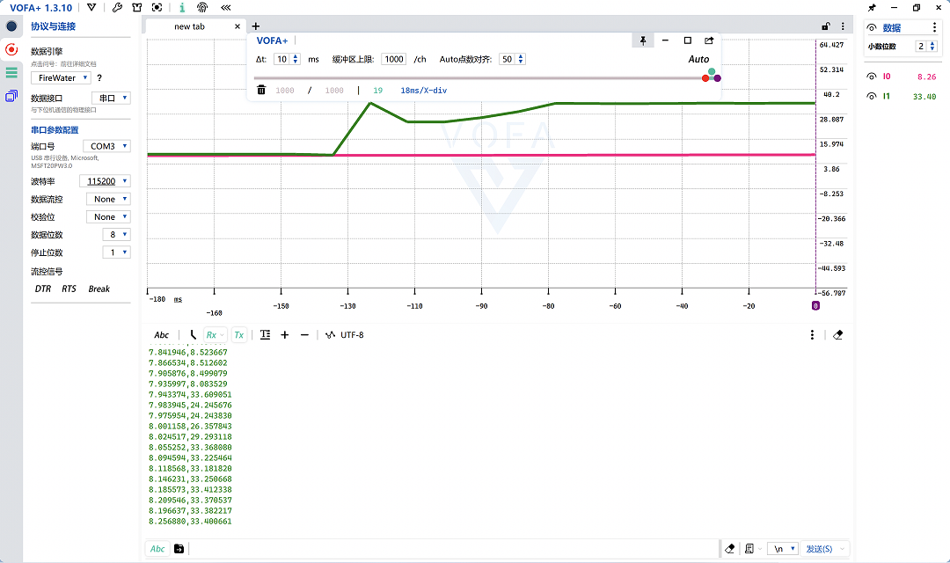Minimize the VOFA+ waveform widget panel
This screenshot has width=950, height=563.
pos(665,40)
